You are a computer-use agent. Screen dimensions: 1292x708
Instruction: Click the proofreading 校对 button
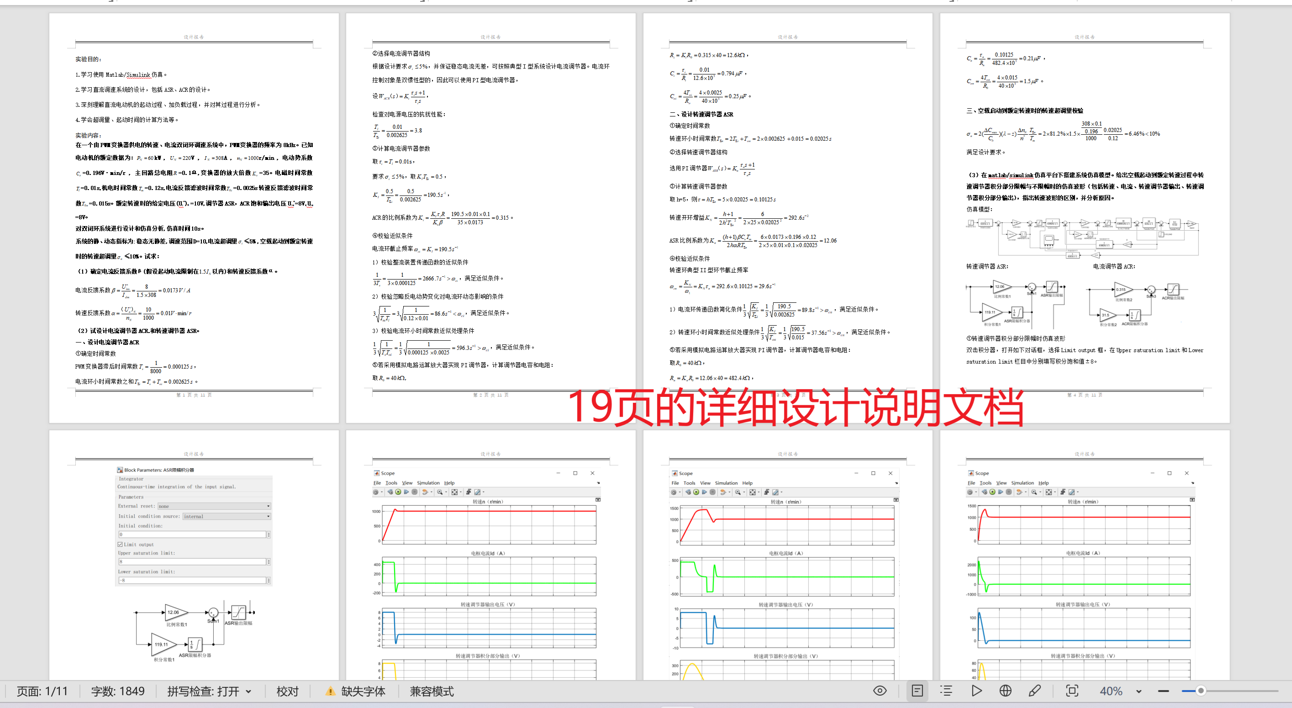tap(287, 692)
